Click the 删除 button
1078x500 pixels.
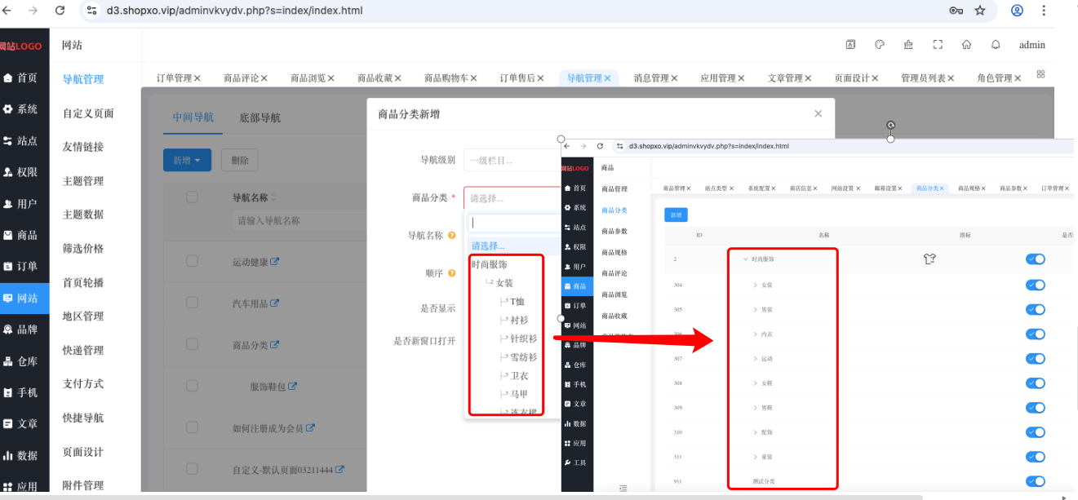tap(240, 161)
